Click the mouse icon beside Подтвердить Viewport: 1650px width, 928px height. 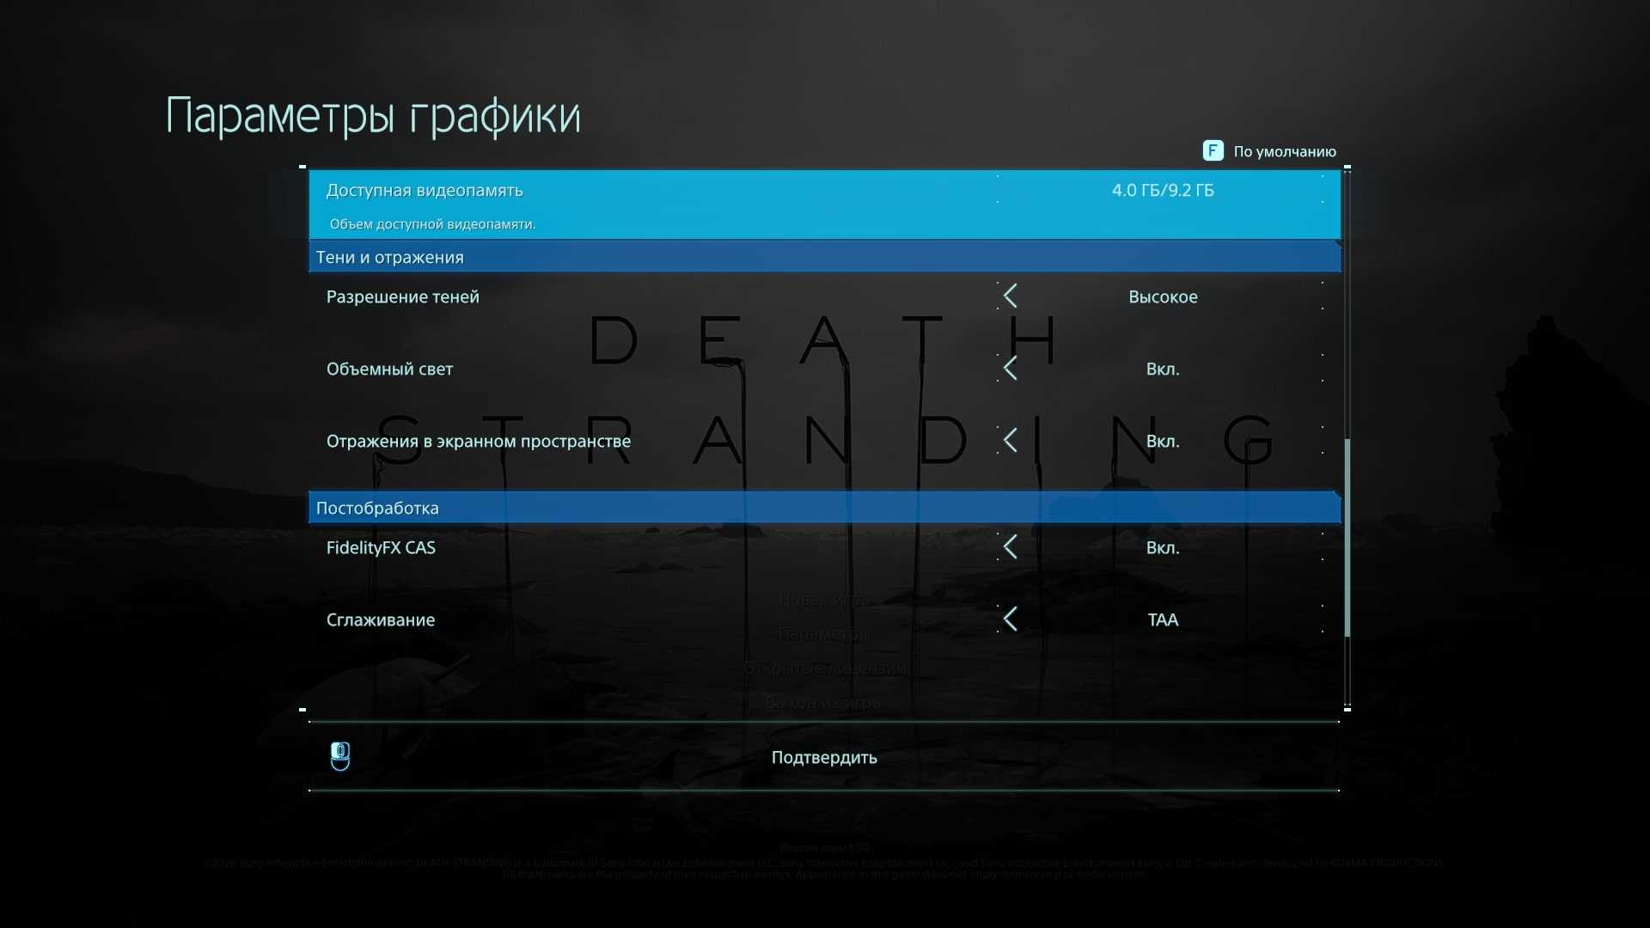click(340, 756)
